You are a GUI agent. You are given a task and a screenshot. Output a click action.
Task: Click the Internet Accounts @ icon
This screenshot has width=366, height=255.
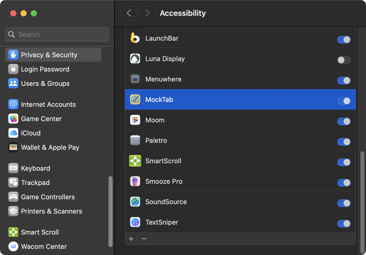[x=13, y=104]
